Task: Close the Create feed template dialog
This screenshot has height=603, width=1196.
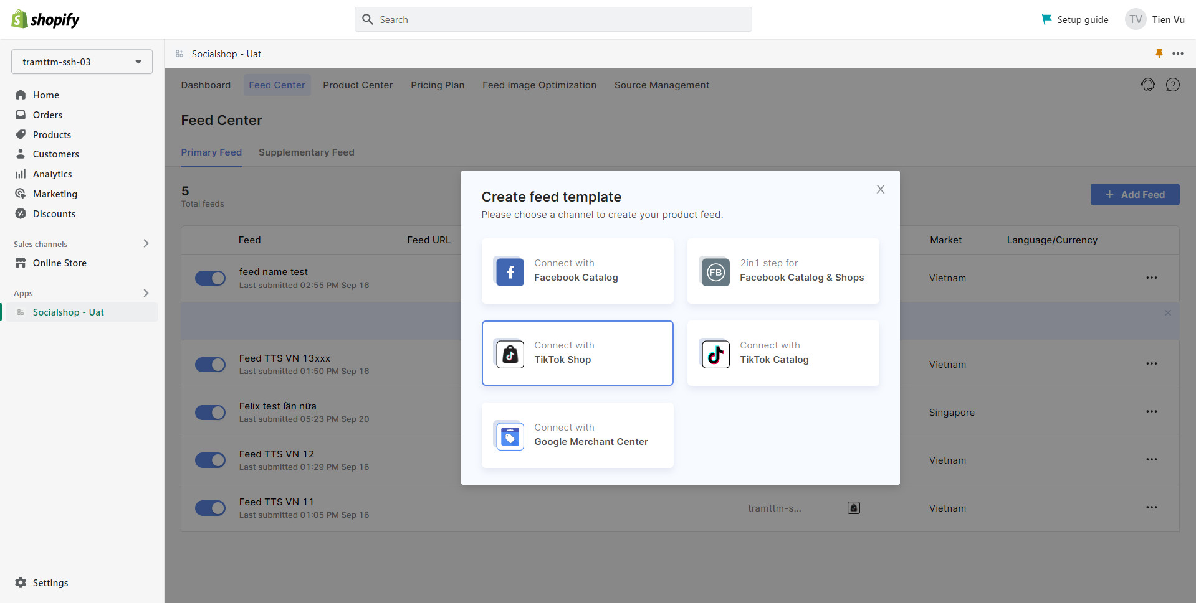Action: point(880,189)
